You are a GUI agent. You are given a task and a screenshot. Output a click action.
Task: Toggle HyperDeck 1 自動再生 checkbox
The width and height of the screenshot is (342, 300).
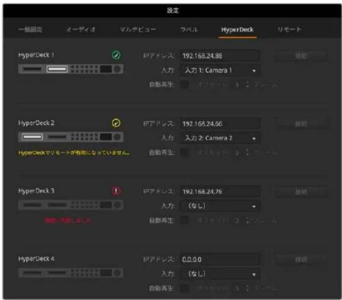pos(185,84)
